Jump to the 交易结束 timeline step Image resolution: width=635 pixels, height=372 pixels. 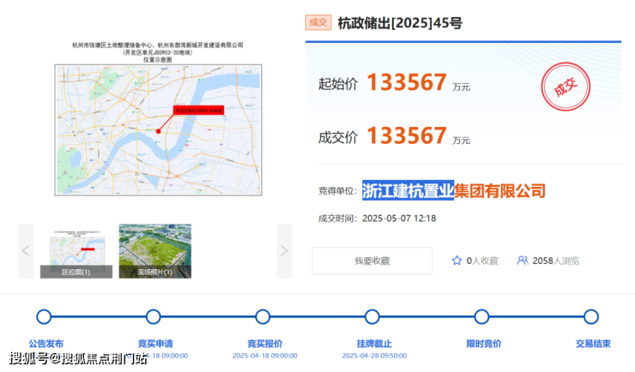[x=591, y=316]
